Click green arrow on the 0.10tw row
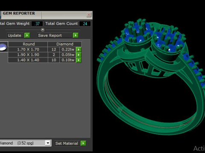Screen dimensions: 205x153 pos(79,60)
